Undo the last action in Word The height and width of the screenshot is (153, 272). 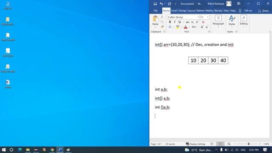tap(161, 4)
